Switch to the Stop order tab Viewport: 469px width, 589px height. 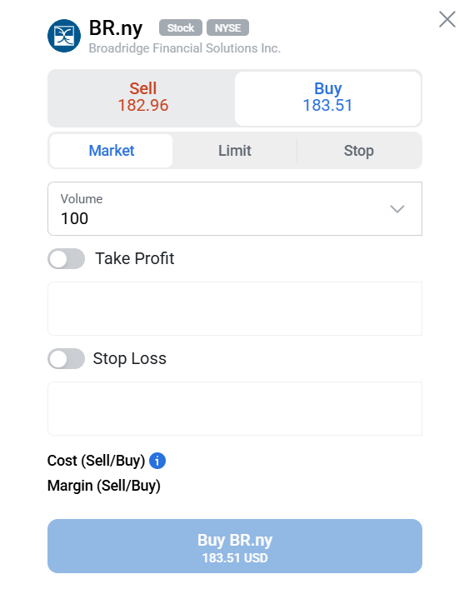tap(358, 151)
